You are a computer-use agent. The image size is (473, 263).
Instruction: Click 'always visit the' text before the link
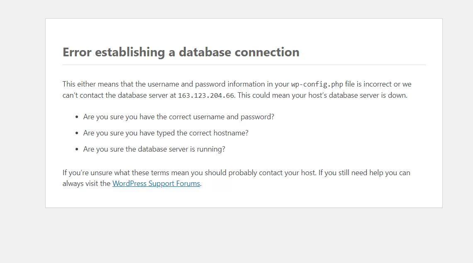click(86, 183)
